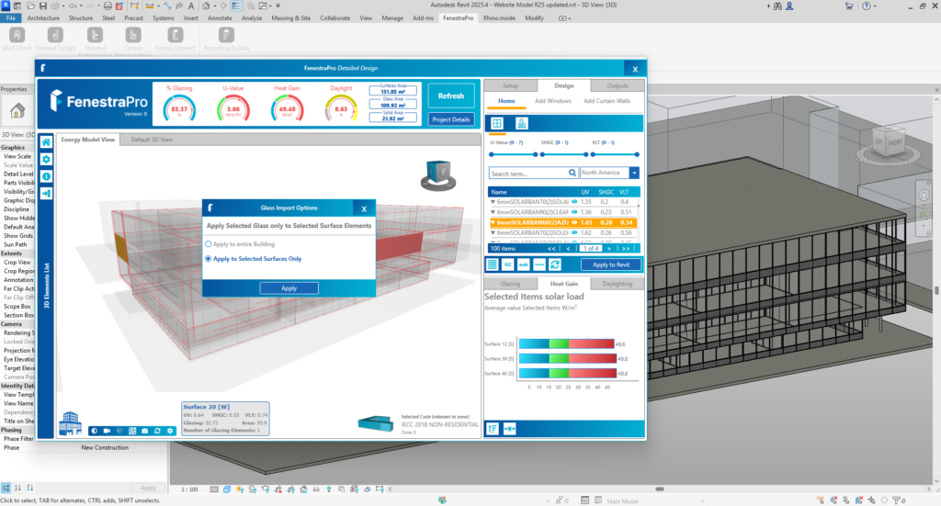This screenshot has width=941, height=506.
Task: Click the snapshot camera icon
Action: click(x=144, y=431)
